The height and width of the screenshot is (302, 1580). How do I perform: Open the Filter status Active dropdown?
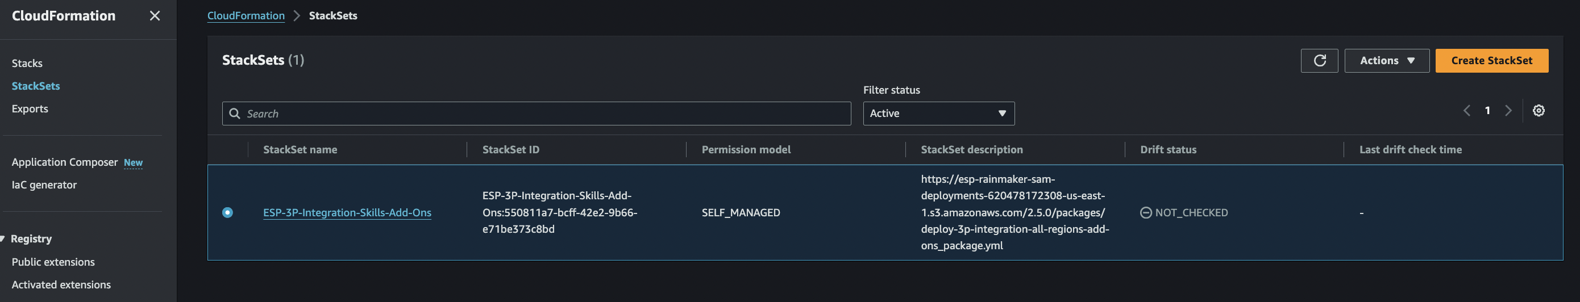(938, 114)
